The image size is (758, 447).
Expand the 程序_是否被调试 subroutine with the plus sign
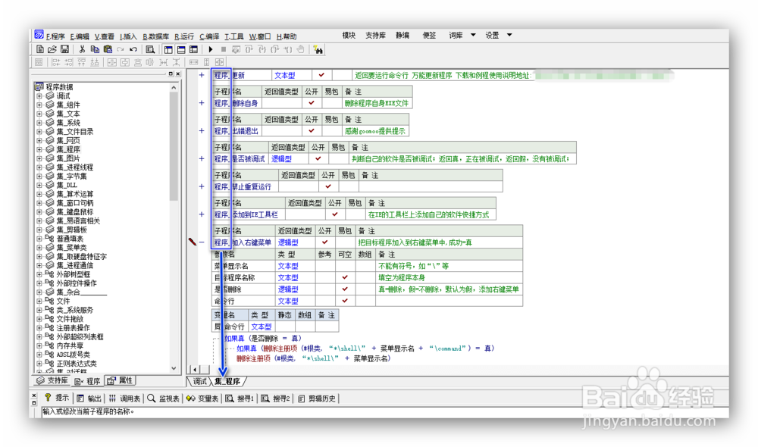202,158
